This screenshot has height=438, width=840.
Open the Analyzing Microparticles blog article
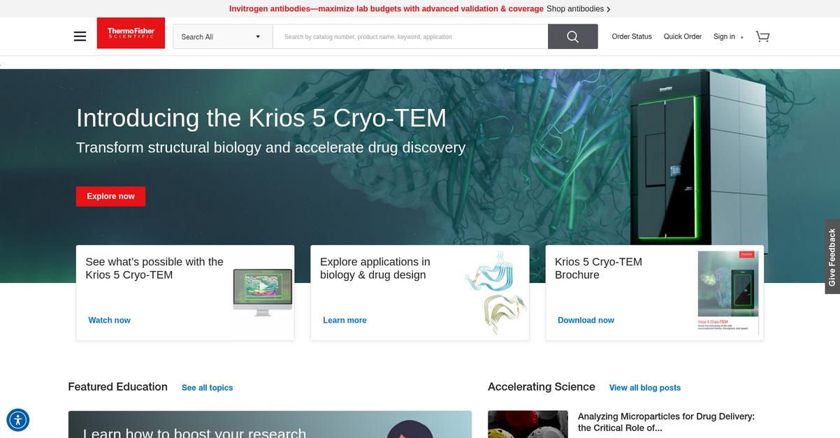[x=666, y=422]
